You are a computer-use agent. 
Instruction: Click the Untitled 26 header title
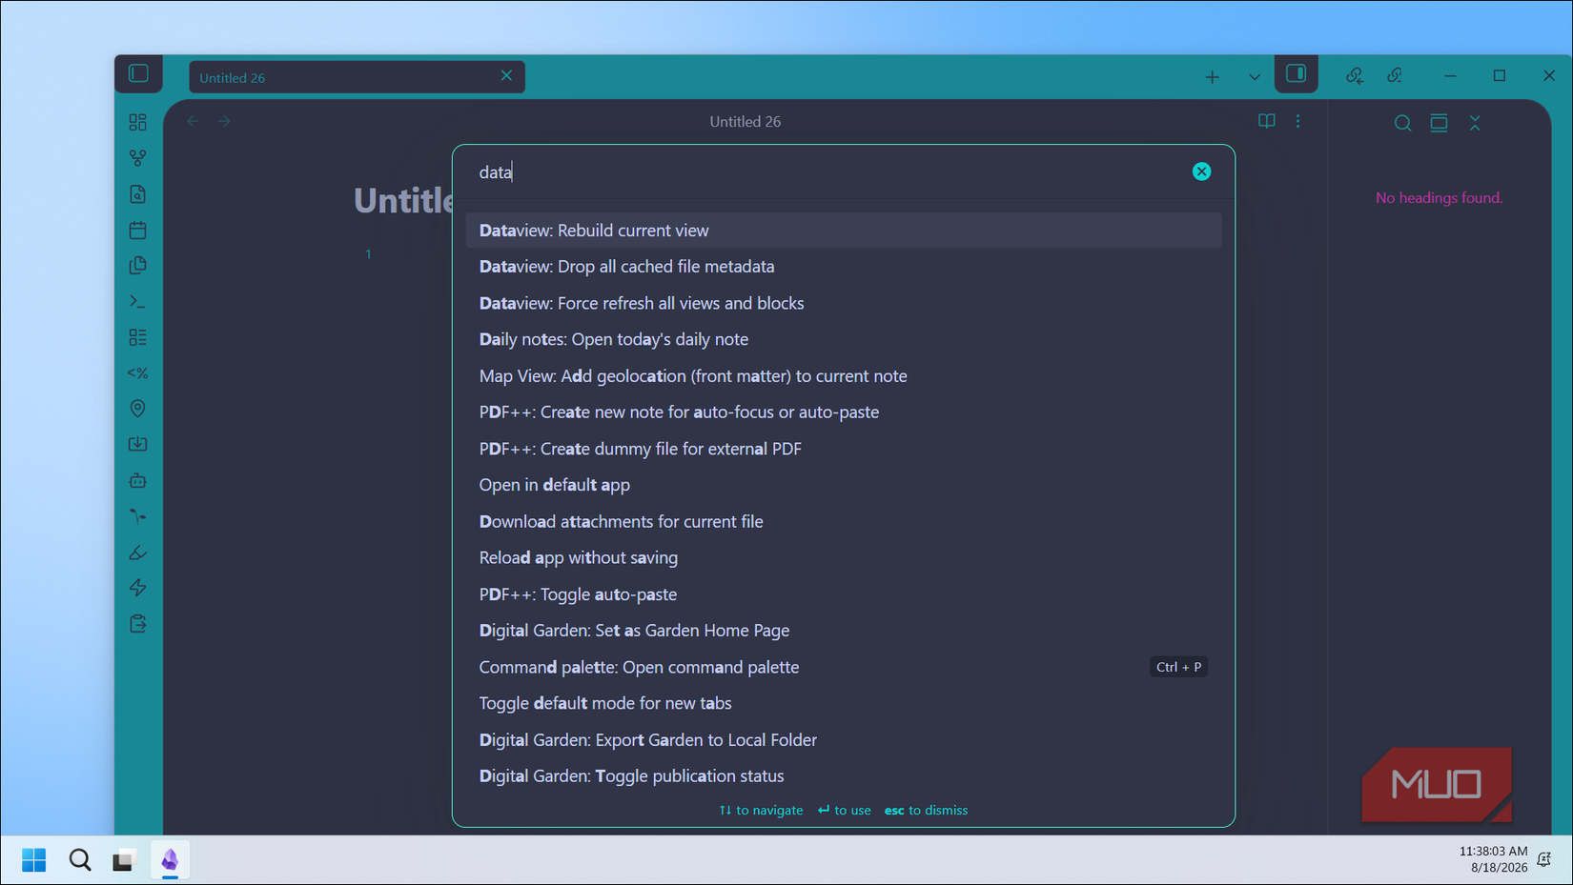point(746,122)
